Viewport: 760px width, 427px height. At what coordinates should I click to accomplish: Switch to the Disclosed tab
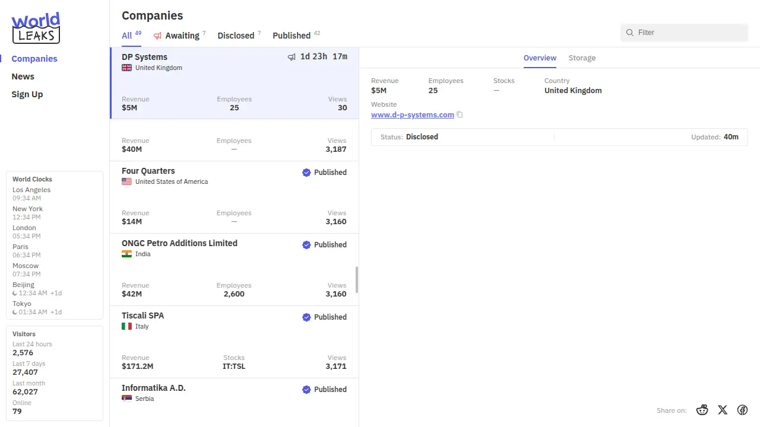(236, 36)
